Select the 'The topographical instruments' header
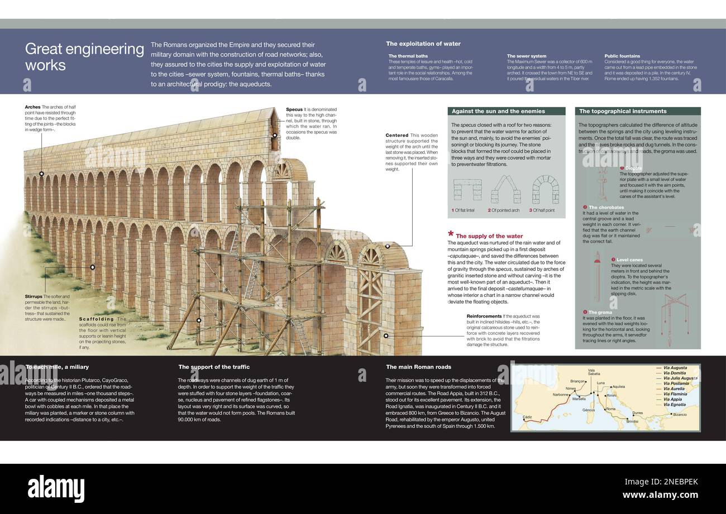726x514 pixels. click(638, 111)
